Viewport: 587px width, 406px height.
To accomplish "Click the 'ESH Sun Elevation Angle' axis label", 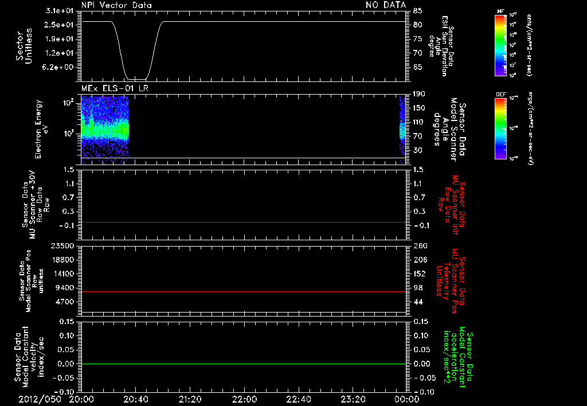I will [x=441, y=46].
